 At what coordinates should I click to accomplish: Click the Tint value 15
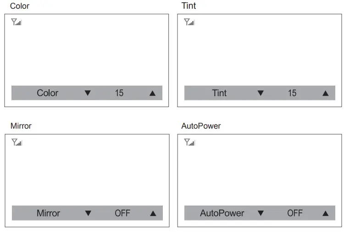point(292,93)
